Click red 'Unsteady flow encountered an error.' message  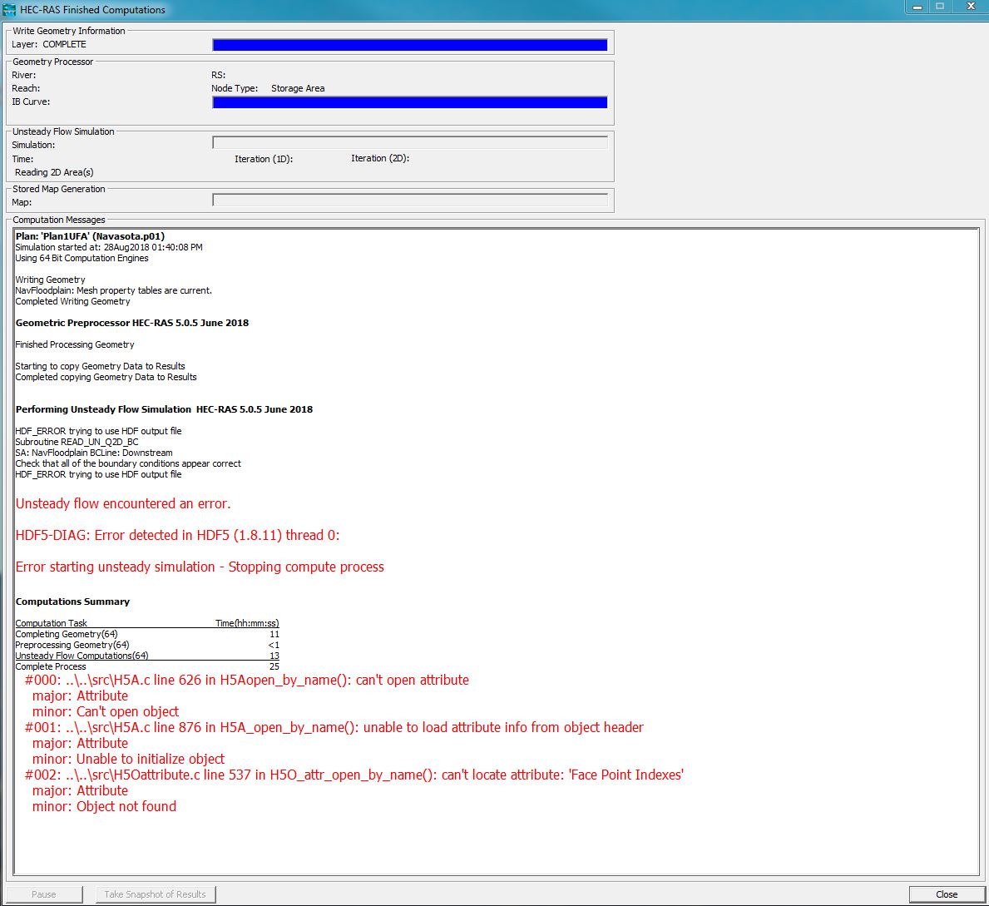tap(123, 503)
